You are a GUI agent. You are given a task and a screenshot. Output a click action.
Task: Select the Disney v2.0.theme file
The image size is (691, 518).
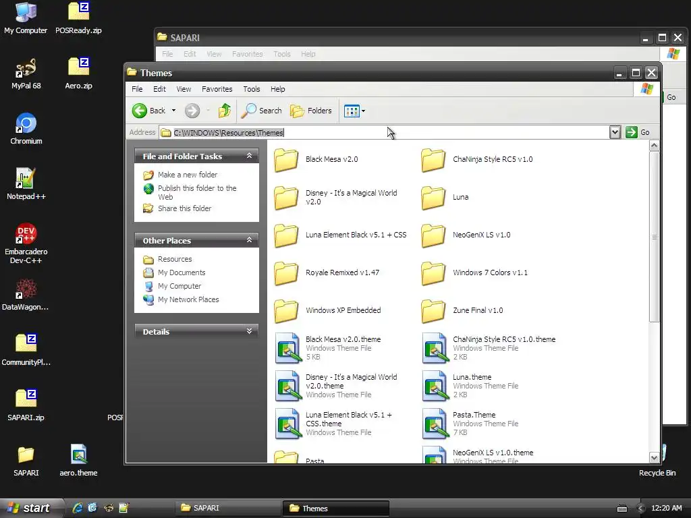336,386
